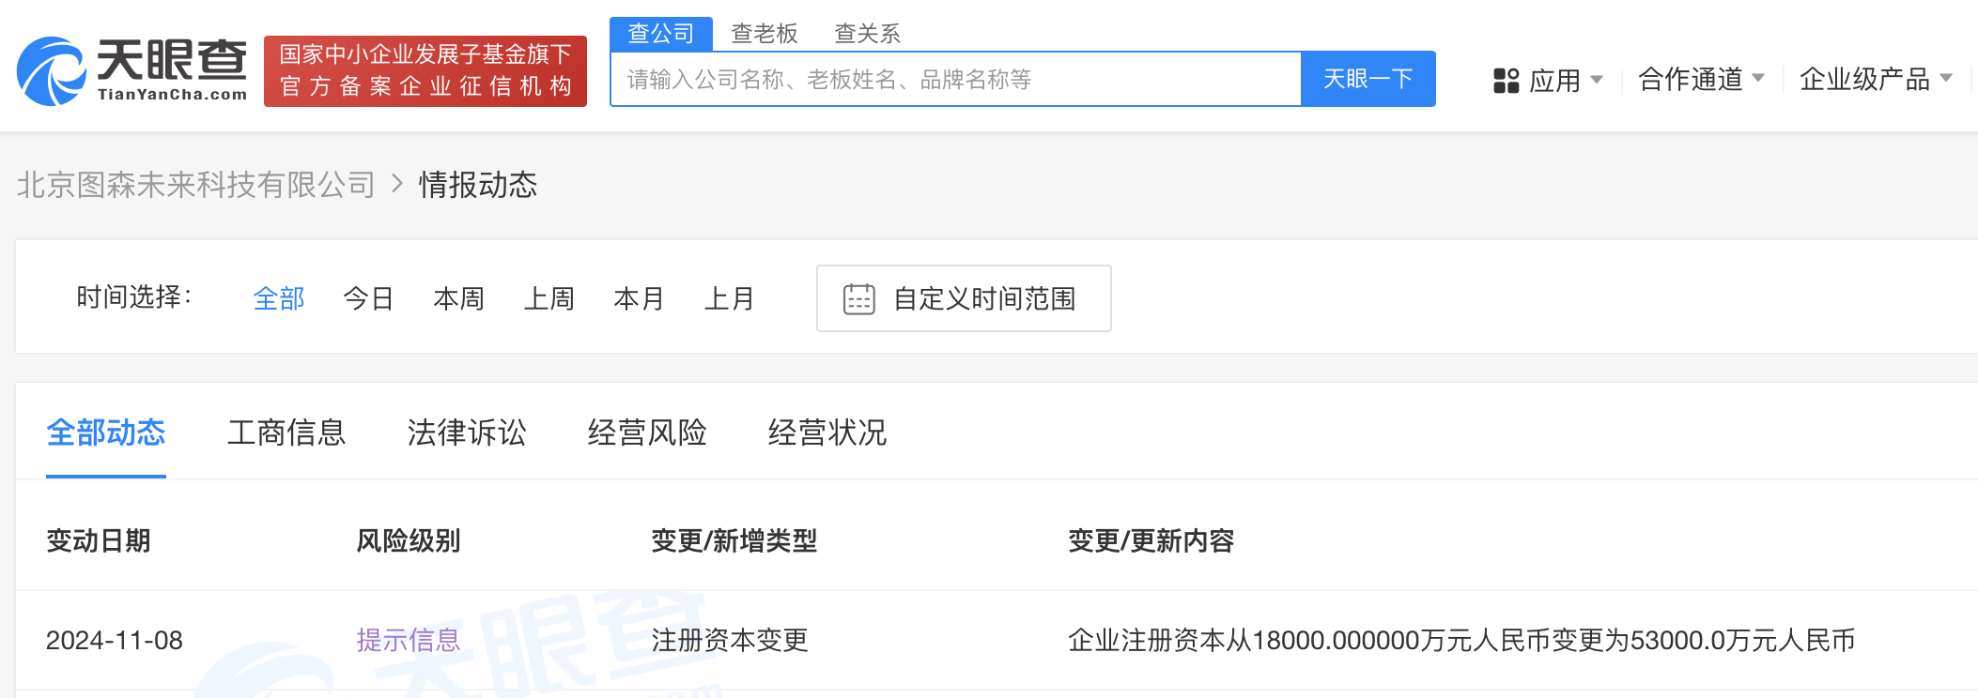1978x698 pixels.
Task: Select 上周 time filter
Action: [x=549, y=298]
